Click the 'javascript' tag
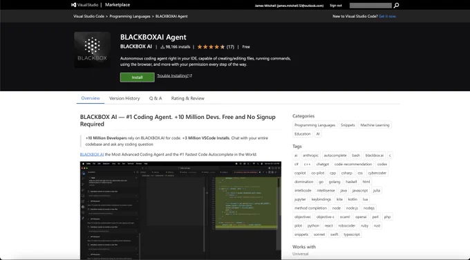 click(359, 190)
